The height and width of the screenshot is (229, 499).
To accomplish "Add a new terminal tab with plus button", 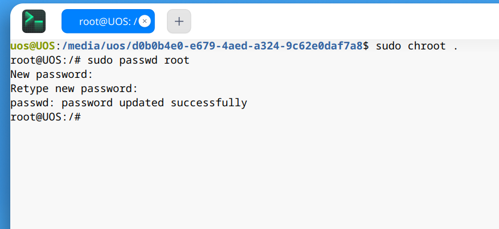I will pos(179,21).
